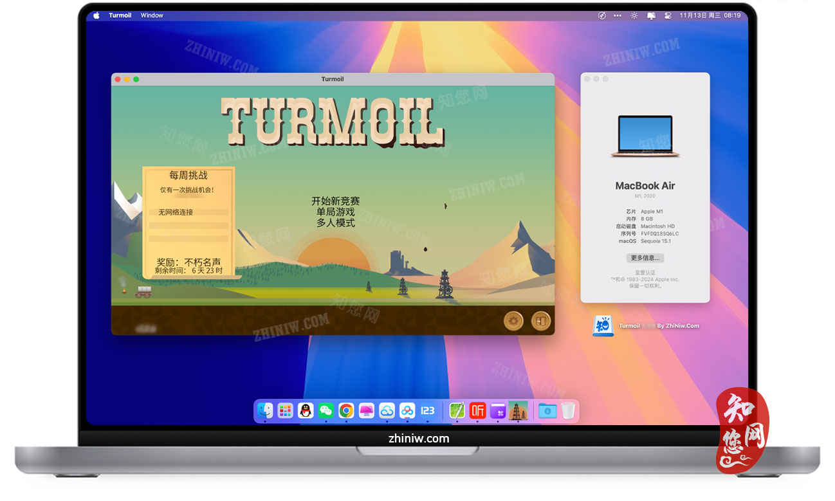
Task: Open Control Center in menu bar
Action: [667, 15]
